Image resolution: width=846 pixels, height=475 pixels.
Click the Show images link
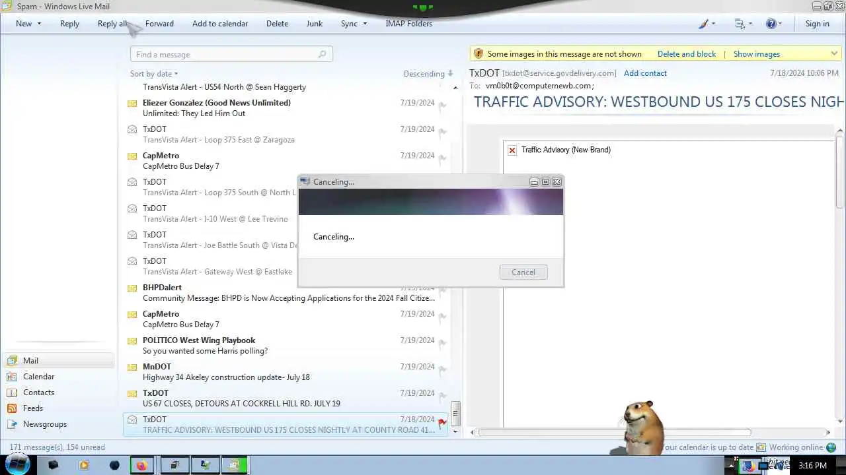pos(757,54)
